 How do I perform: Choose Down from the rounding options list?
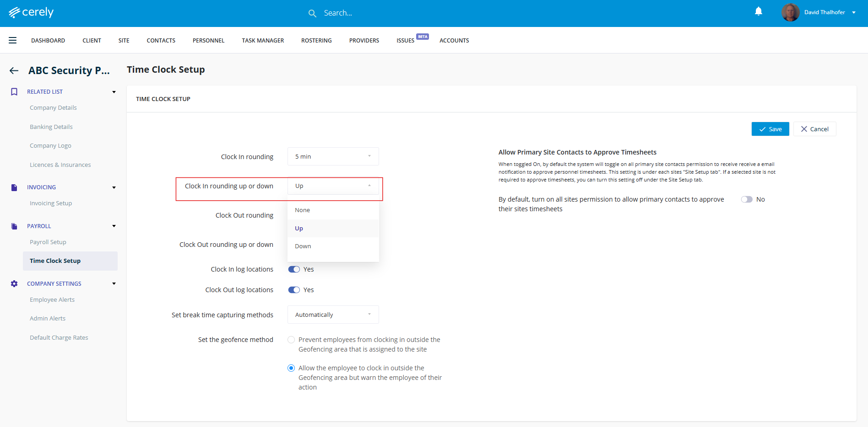point(303,246)
